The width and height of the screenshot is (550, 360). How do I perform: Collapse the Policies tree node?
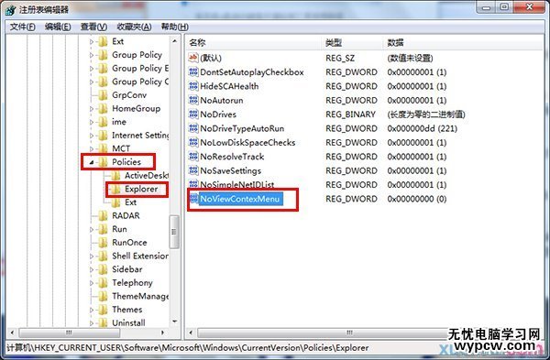[92, 162]
